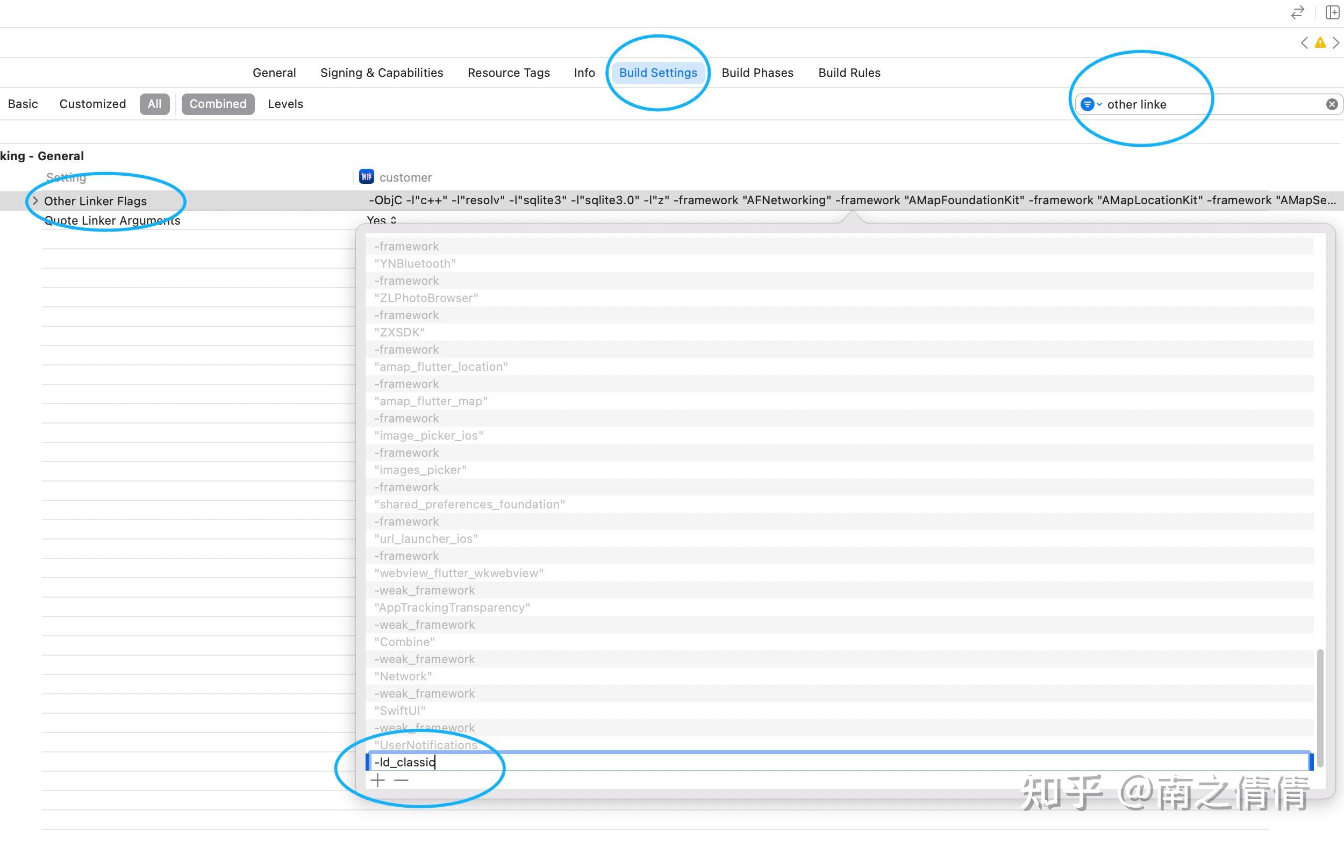The width and height of the screenshot is (1344, 847).
Task: Click the Customized filter option
Action: (x=92, y=104)
